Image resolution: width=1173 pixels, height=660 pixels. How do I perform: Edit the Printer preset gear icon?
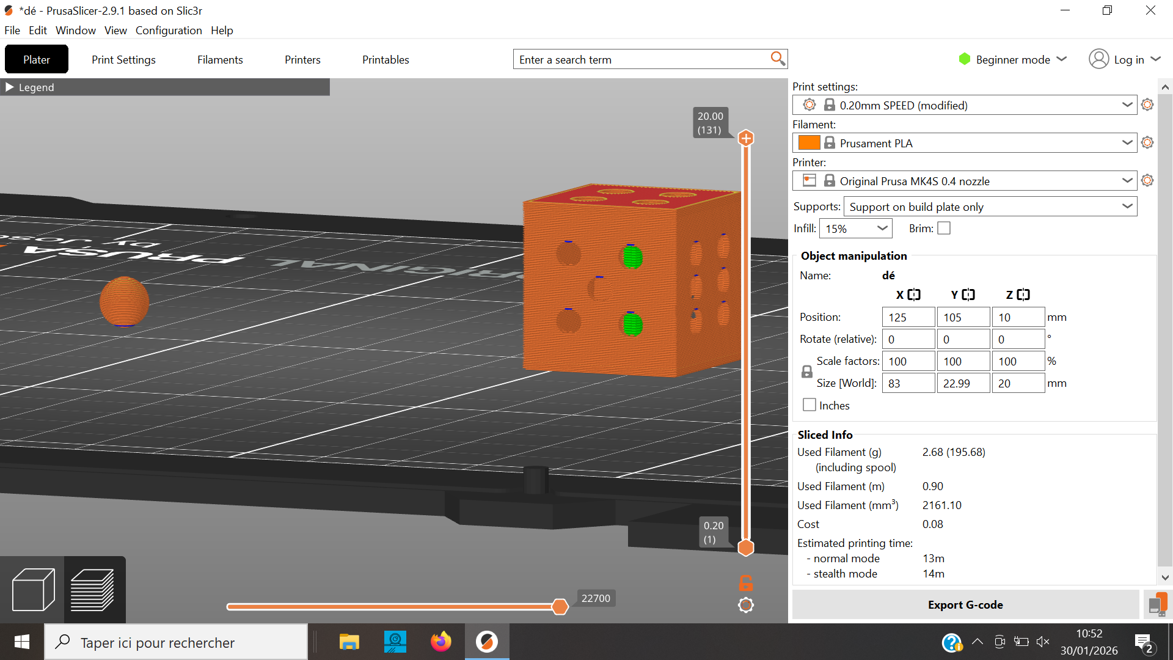point(1147,181)
